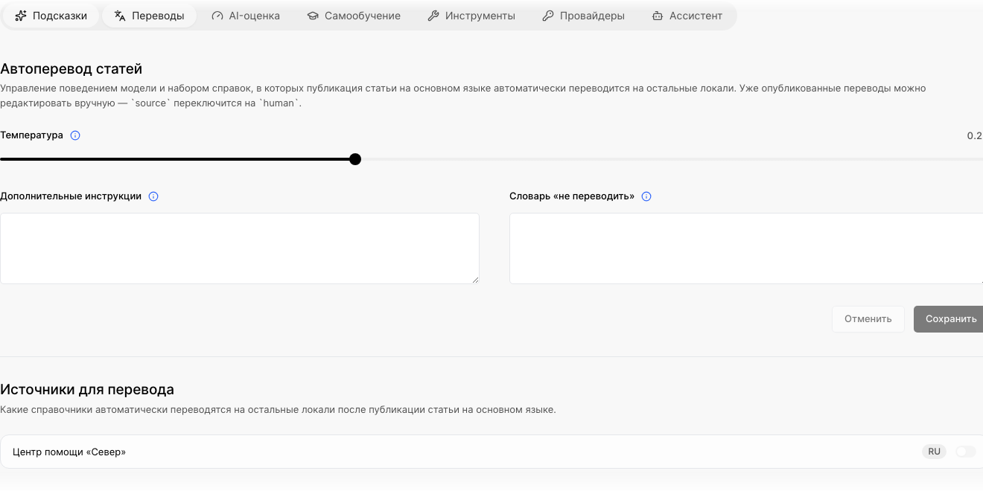The image size is (983, 491).
Task: Open the Подсказки tab
Action: 51,16
